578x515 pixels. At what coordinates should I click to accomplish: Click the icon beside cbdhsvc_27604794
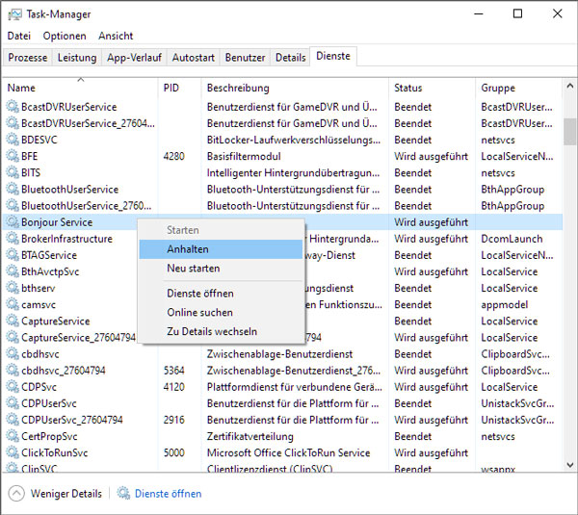tap(13, 371)
